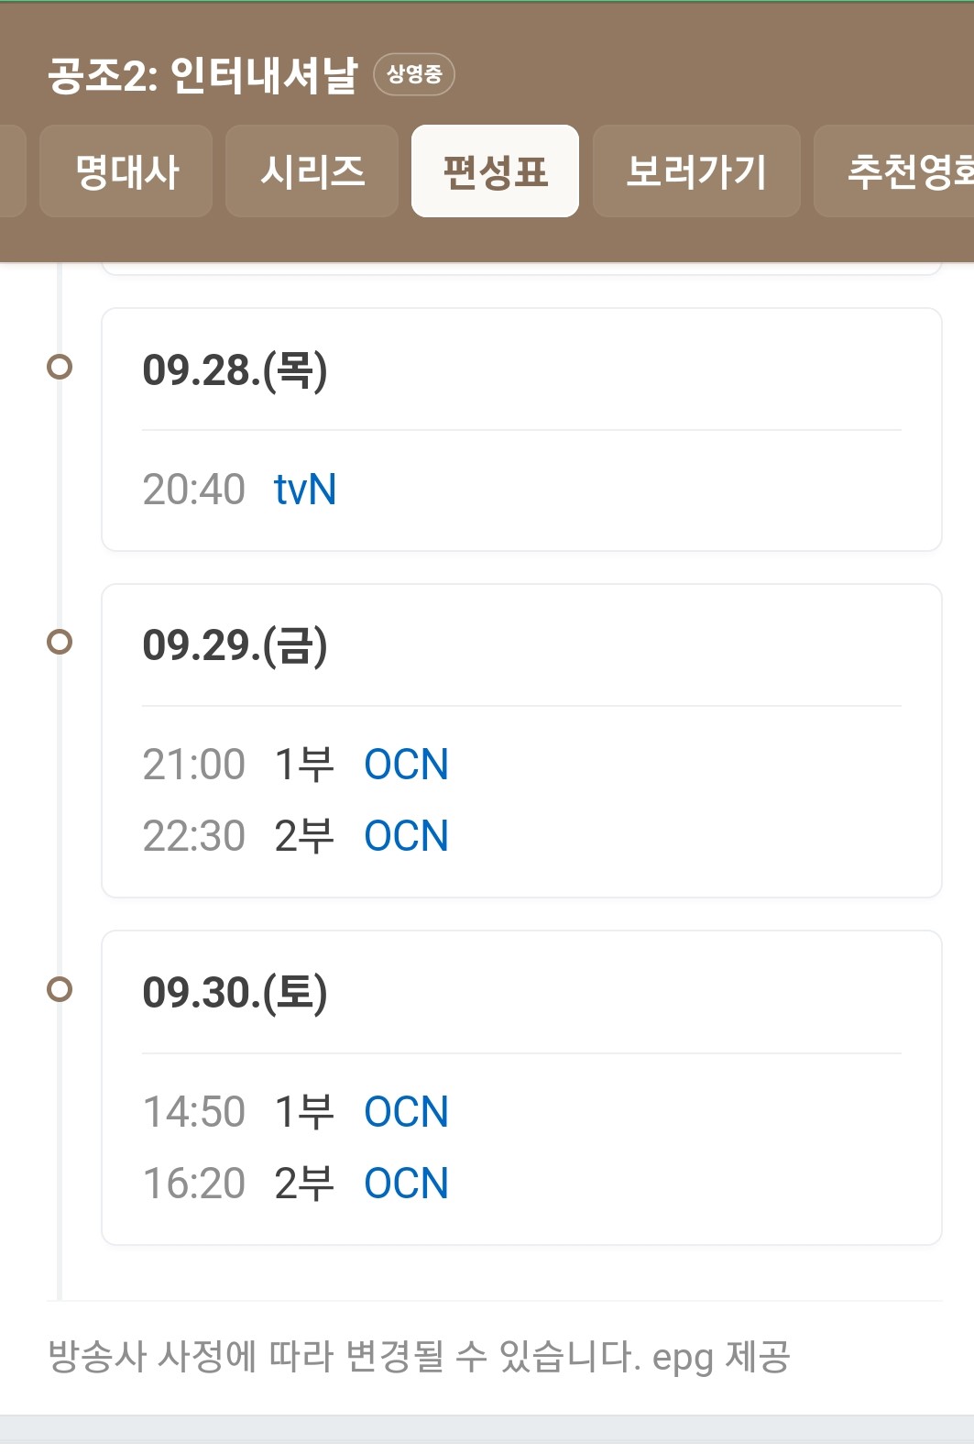Click the 09.28.(목) timeline circle marker

point(60,367)
